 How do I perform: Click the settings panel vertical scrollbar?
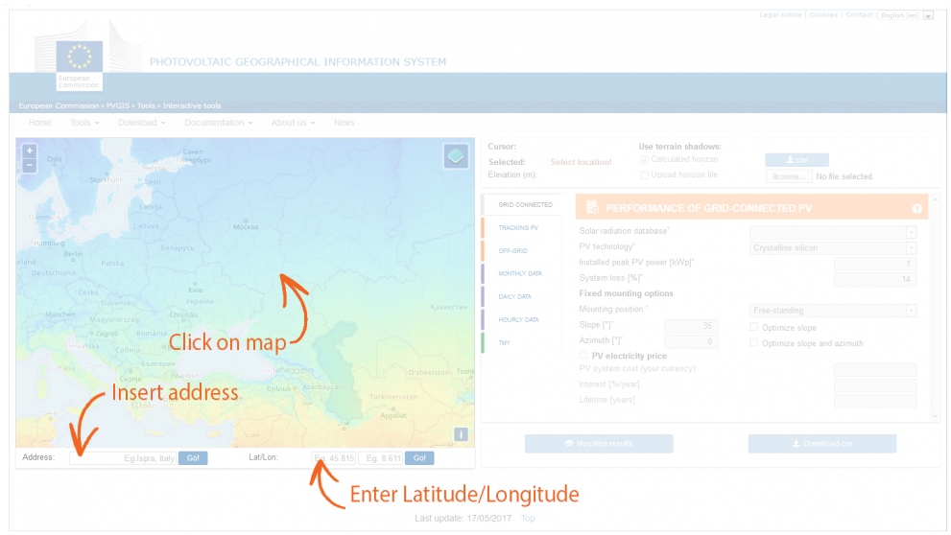pyautogui.click(x=935, y=308)
